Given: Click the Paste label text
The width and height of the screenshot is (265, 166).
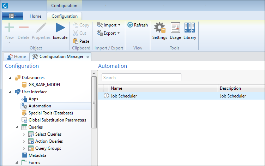Looking at the screenshot, I should point(84,41).
